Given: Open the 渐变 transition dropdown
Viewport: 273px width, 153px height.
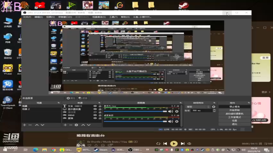Looking at the screenshot, I should pos(198,107).
